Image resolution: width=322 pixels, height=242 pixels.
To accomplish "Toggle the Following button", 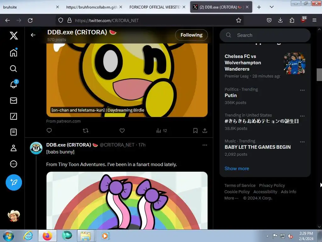I will point(192,35).
